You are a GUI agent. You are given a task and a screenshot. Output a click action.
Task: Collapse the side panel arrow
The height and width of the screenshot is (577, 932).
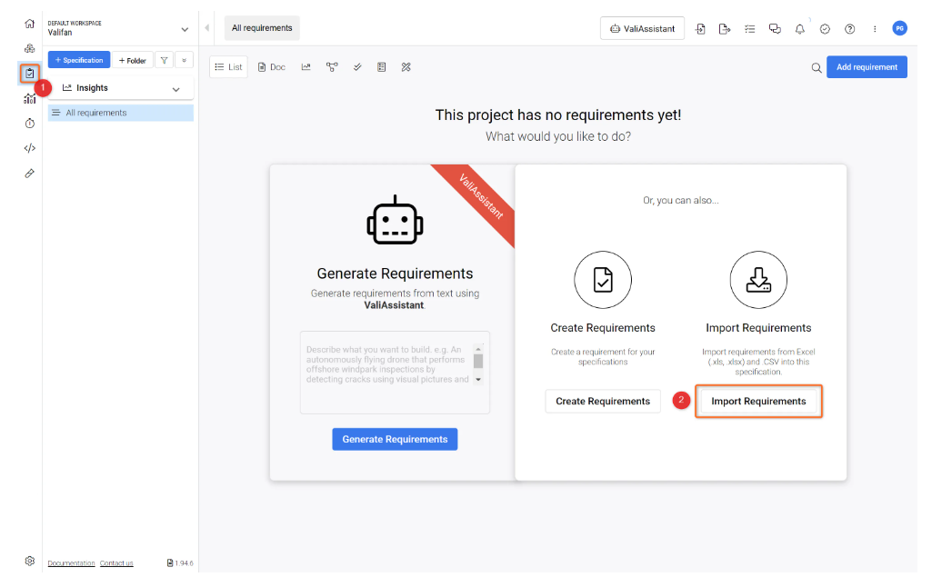(x=206, y=28)
